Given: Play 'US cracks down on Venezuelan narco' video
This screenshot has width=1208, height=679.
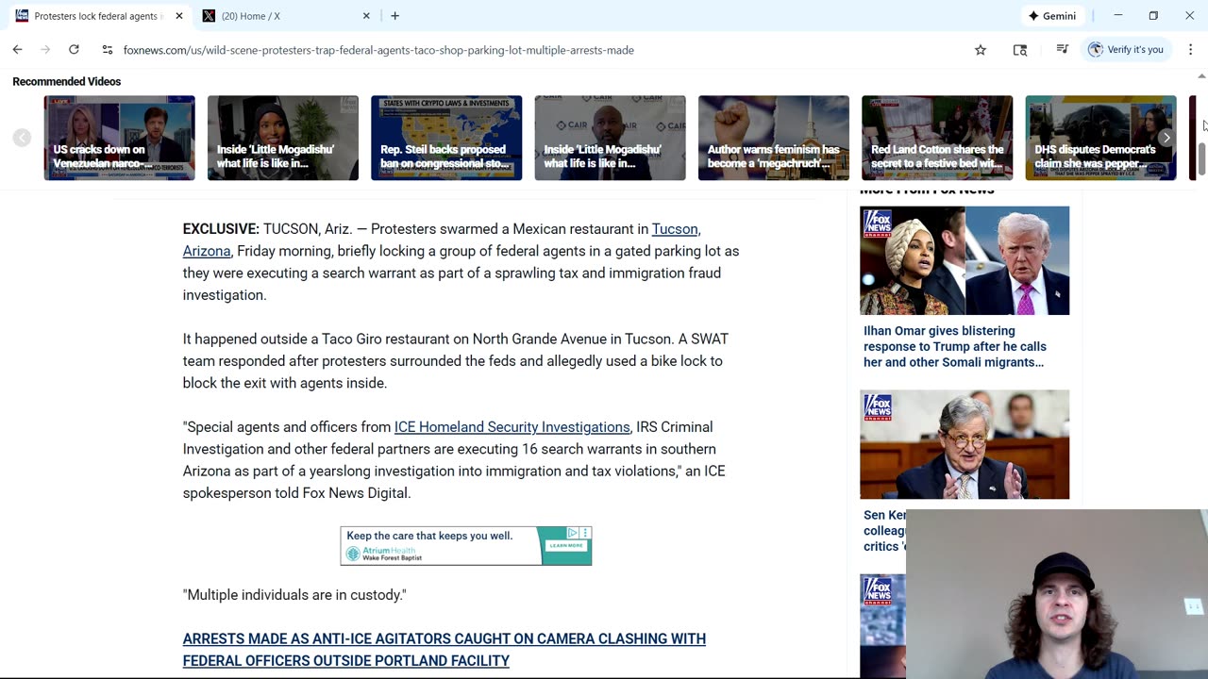Looking at the screenshot, I should pos(119,138).
